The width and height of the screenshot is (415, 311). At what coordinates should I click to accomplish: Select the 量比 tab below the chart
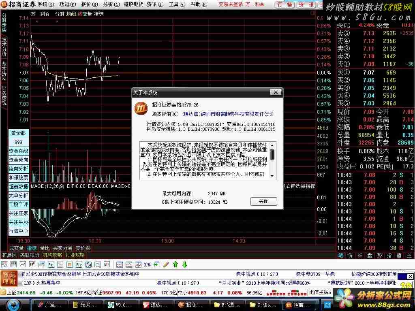coord(45,248)
